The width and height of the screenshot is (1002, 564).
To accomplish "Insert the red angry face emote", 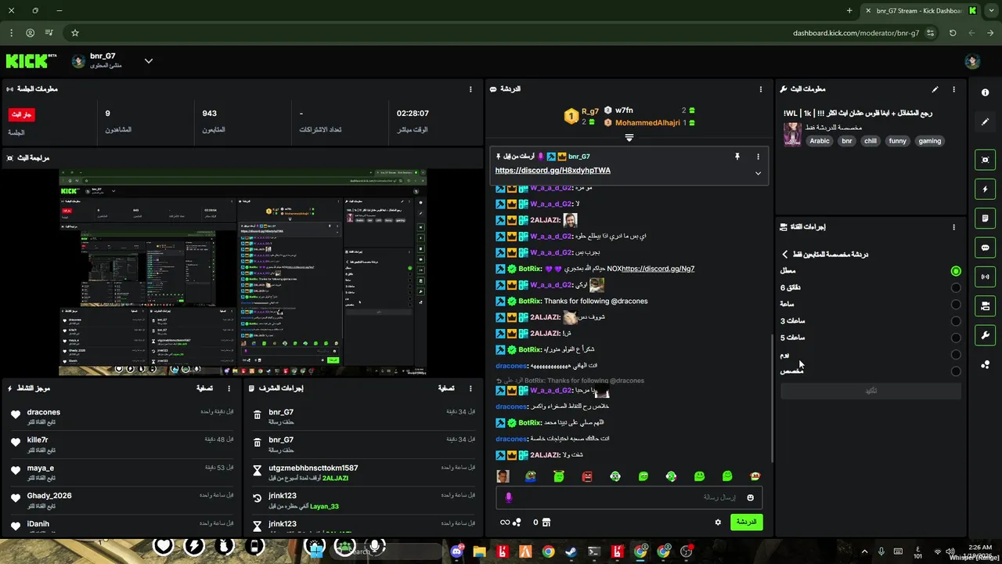I will pyautogui.click(x=587, y=476).
